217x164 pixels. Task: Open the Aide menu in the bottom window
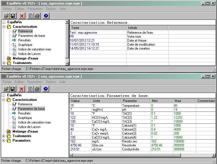[x=62, y=82]
